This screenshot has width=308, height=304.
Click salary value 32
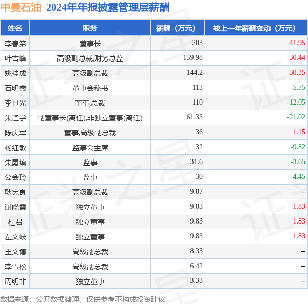click(x=199, y=147)
